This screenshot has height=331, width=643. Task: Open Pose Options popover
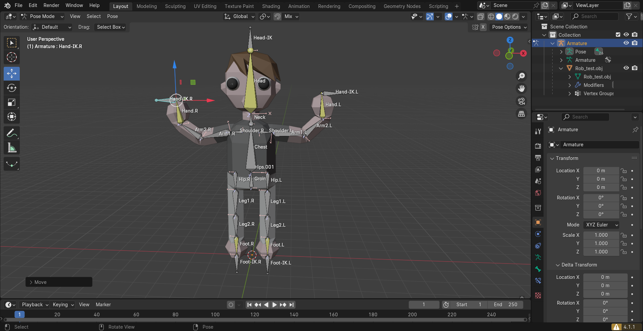509,27
